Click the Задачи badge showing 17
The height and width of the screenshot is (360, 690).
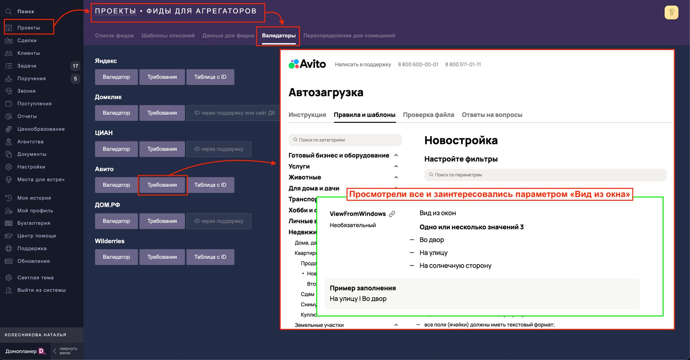75,66
